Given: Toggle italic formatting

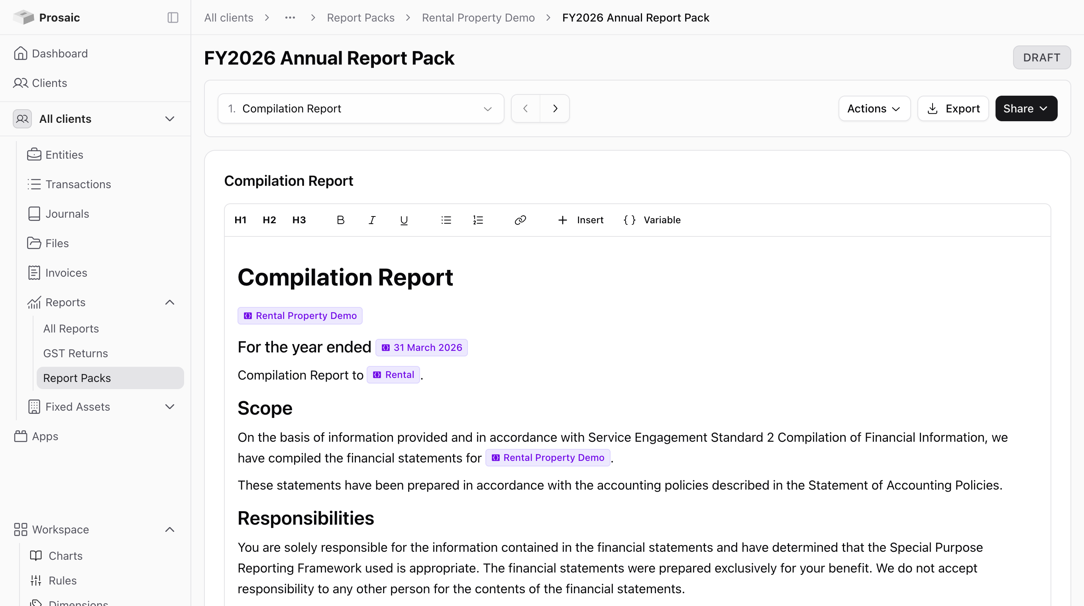Looking at the screenshot, I should (x=372, y=220).
